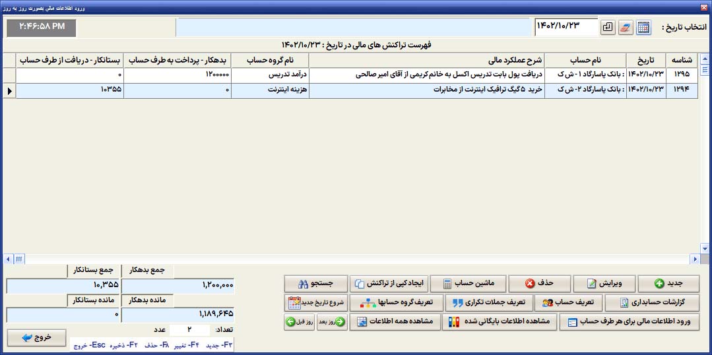The width and height of the screenshot is (712, 355).
Task: Click the vertical scrollbar up arrow
Action: click(x=705, y=58)
